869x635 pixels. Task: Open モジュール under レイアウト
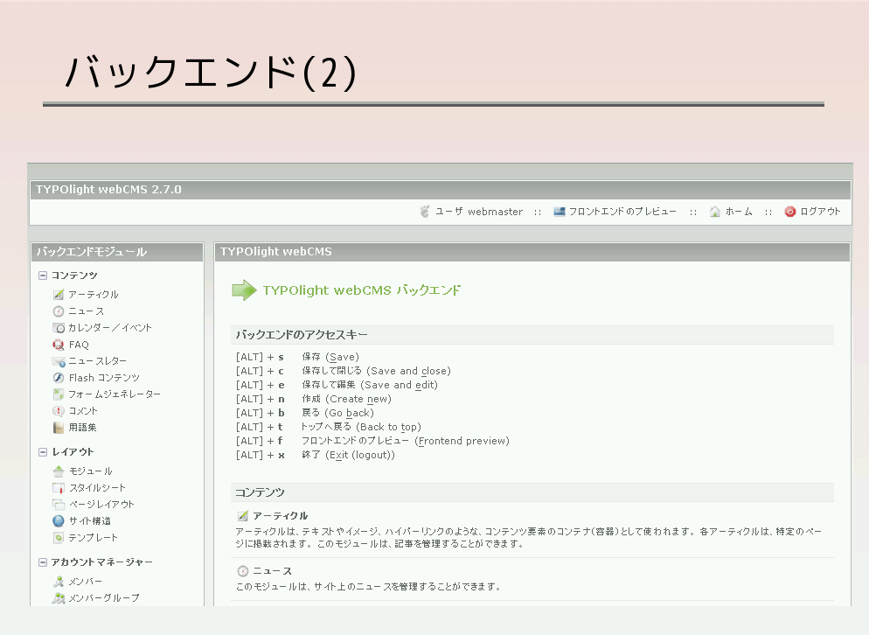[90, 471]
